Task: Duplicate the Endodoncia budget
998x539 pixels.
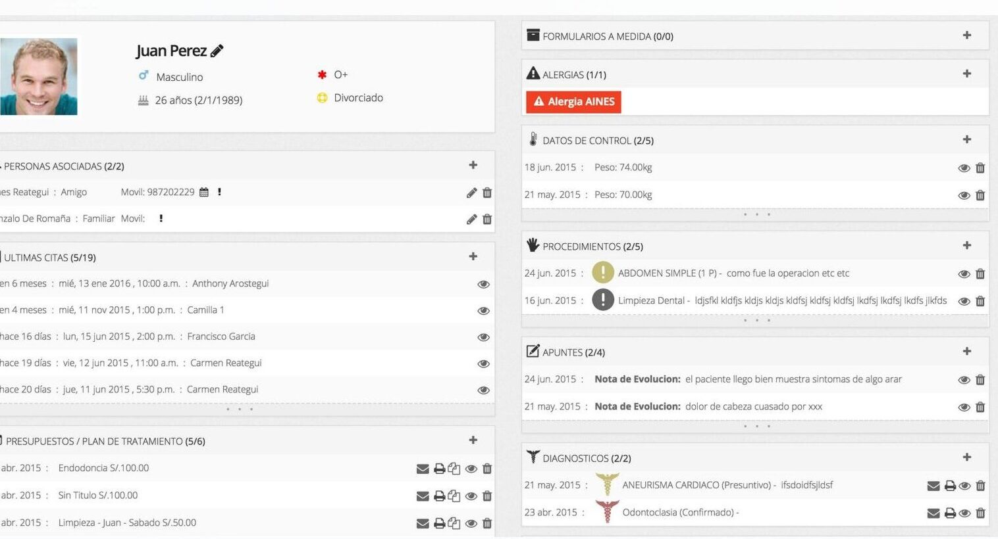Action: (x=454, y=468)
